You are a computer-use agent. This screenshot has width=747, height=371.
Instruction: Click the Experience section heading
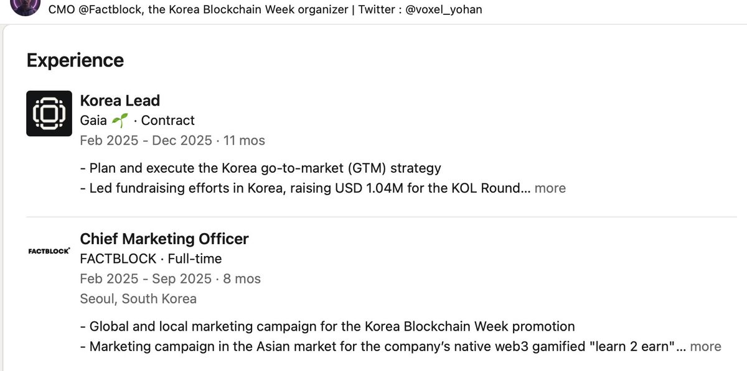click(x=75, y=60)
